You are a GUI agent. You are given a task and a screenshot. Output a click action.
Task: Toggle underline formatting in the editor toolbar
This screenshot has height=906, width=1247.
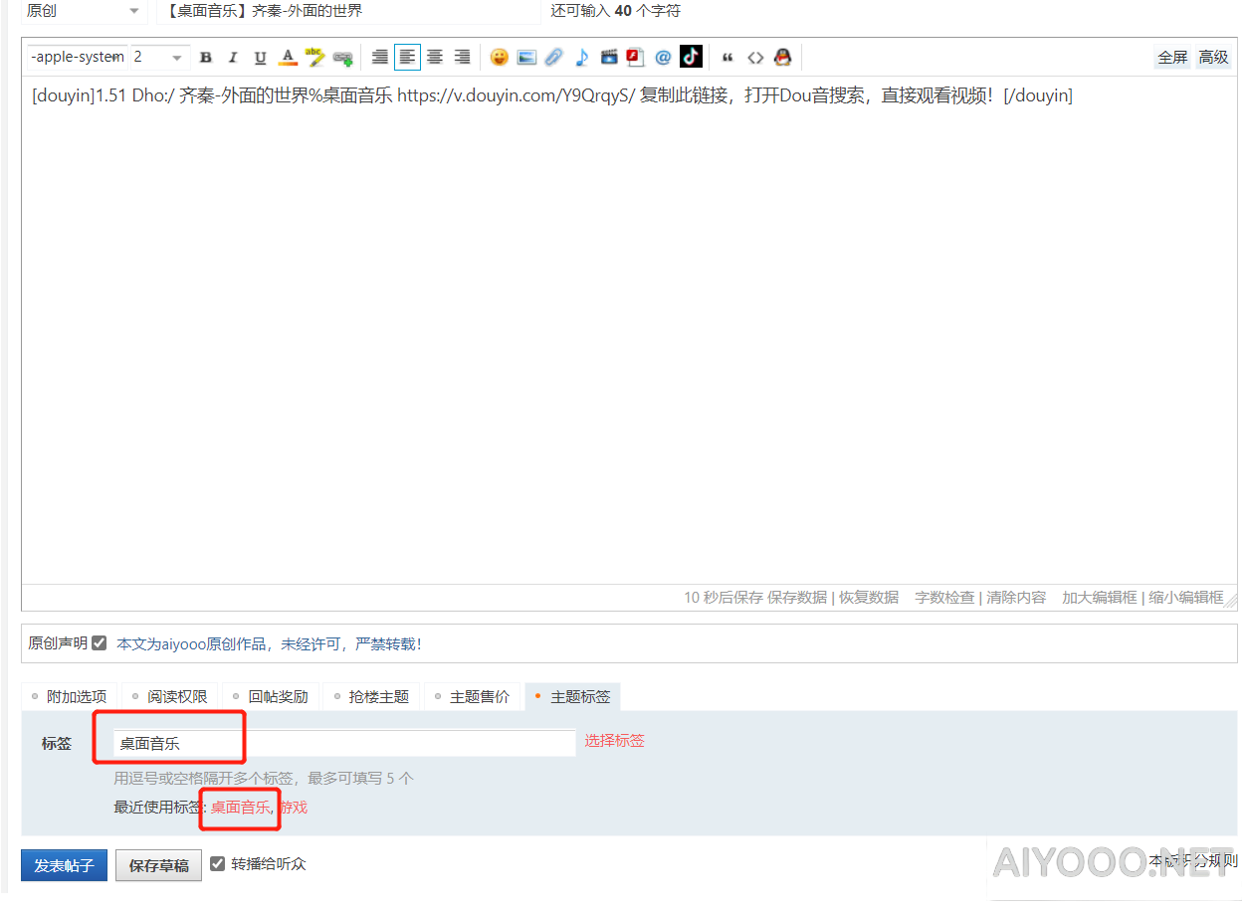click(261, 58)
